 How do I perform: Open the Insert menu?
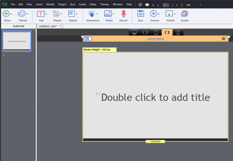point(39,4)
